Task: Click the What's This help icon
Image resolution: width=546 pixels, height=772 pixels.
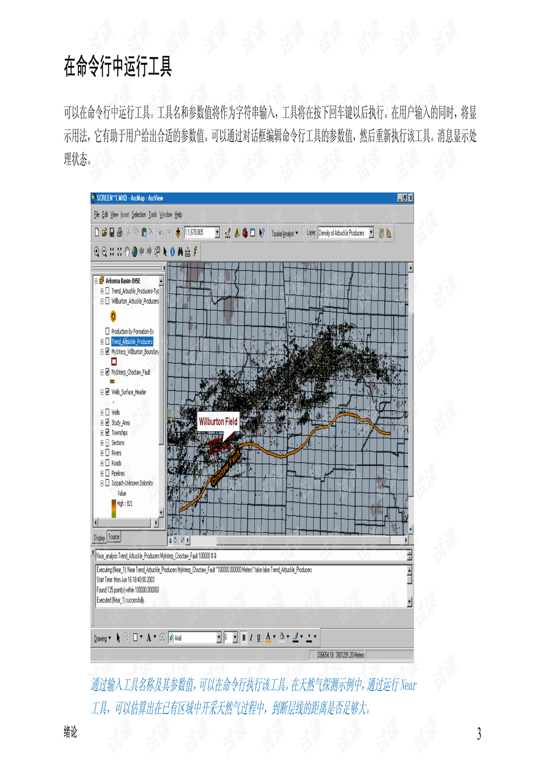Action: coord(262,233)
